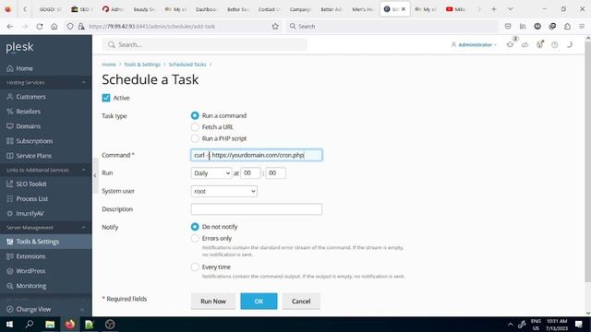Bookmark this page with star icon

[275, 27]
